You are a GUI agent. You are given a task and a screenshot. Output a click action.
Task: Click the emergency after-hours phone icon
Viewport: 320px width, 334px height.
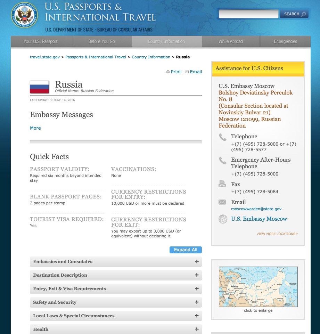click(x=223, y=161)
